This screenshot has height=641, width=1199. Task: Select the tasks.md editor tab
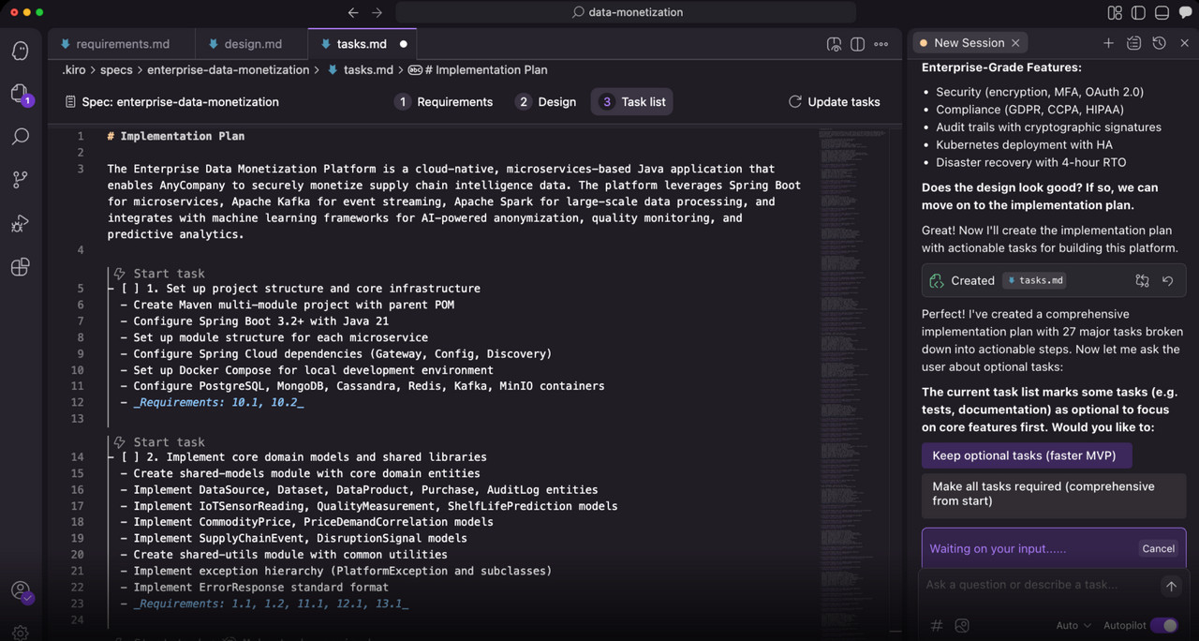(x=362, y=44)
